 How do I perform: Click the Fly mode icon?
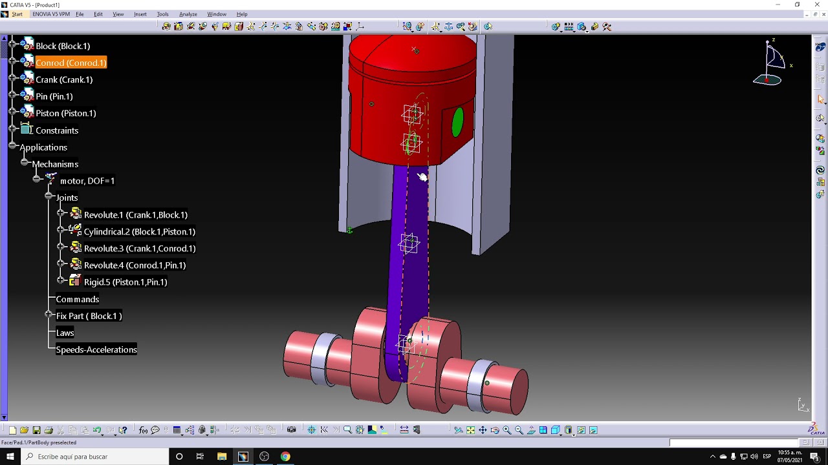[x=458, y=430]
